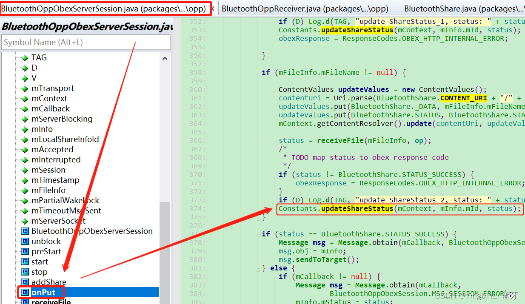525x304 pixels.
Task: Click line number 358 in the gutter
Action: click(x=197, y=72)
